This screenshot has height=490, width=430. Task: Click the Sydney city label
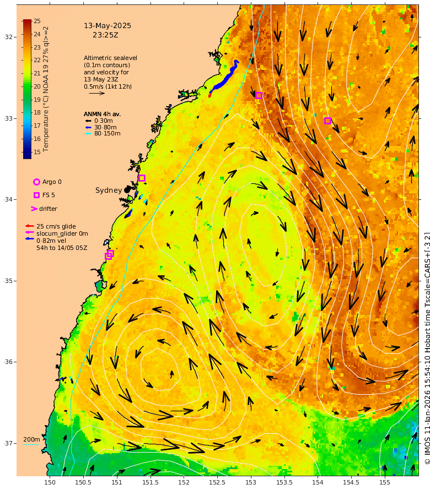tap(109, 190)
